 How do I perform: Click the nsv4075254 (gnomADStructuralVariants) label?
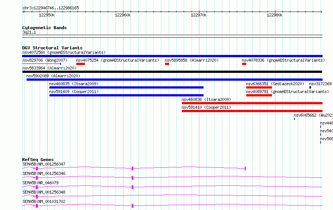tap(117, 60)
